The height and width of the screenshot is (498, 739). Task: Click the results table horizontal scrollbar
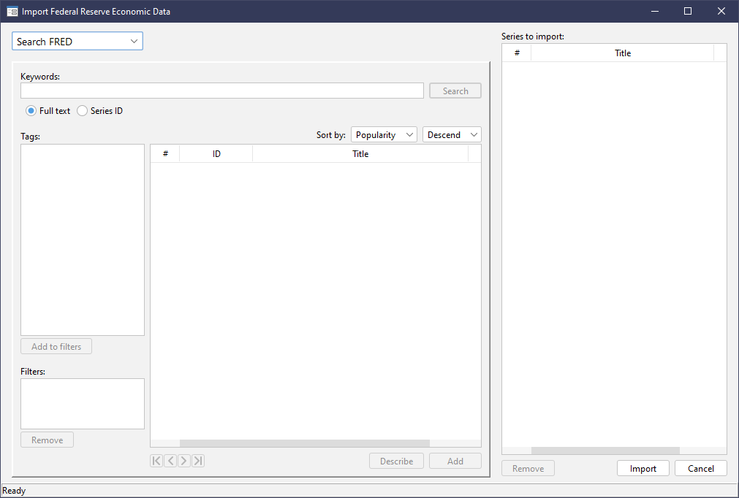click(x=305, y=443)
